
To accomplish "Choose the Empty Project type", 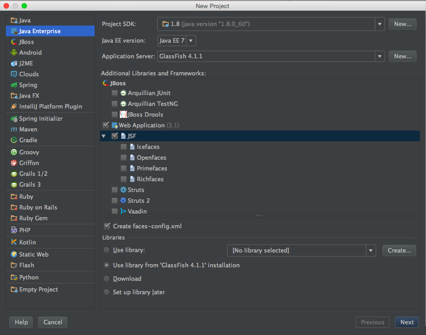I will point(50,289).
